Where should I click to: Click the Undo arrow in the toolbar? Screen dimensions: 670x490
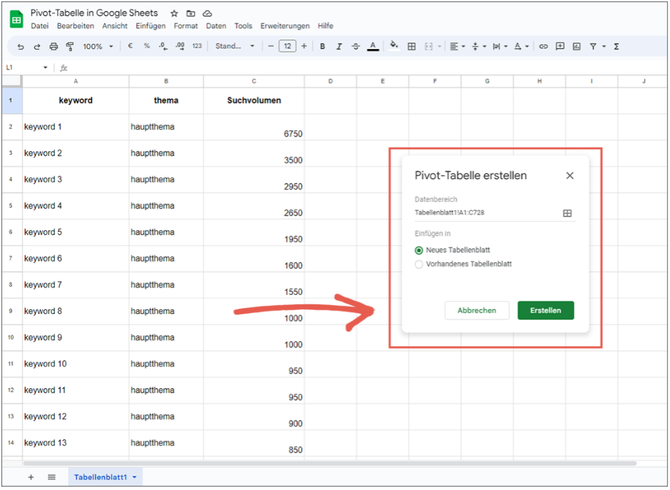point(20,47)
